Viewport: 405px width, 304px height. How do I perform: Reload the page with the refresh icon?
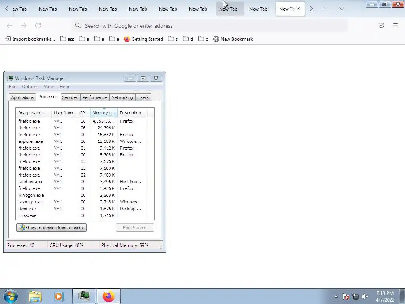pyautogui.click(x=38, y=26)
